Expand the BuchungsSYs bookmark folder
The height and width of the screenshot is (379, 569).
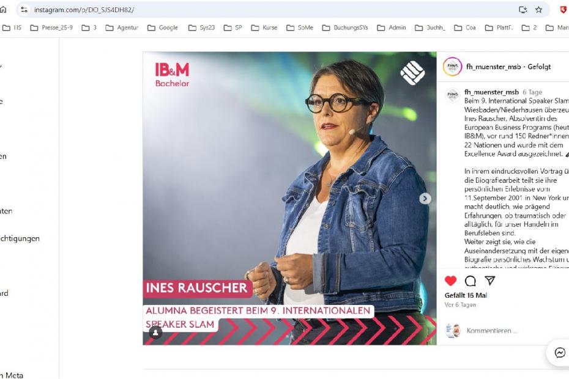pyautogui.click(x=345, y=28)
